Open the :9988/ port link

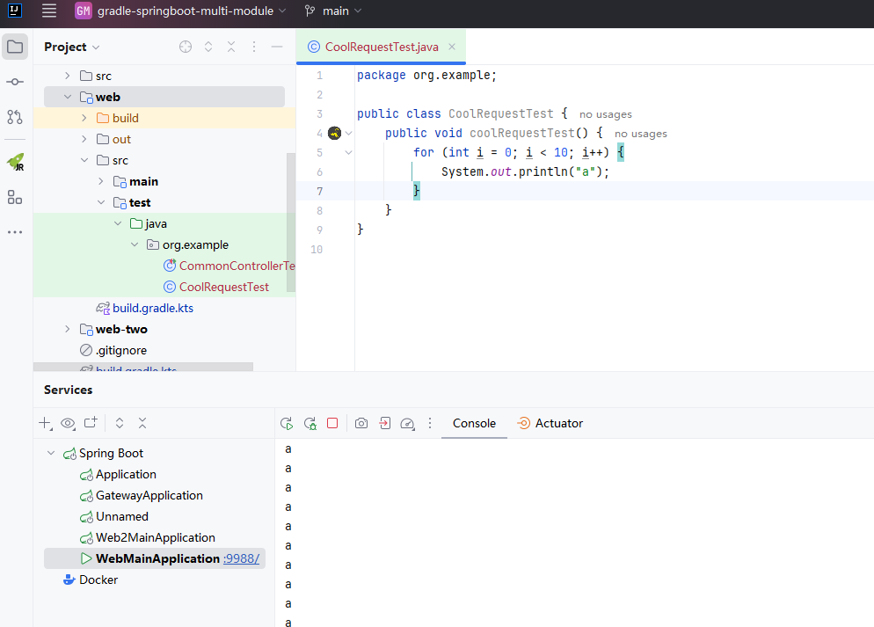pyautogui.click(x=242, y=558)
